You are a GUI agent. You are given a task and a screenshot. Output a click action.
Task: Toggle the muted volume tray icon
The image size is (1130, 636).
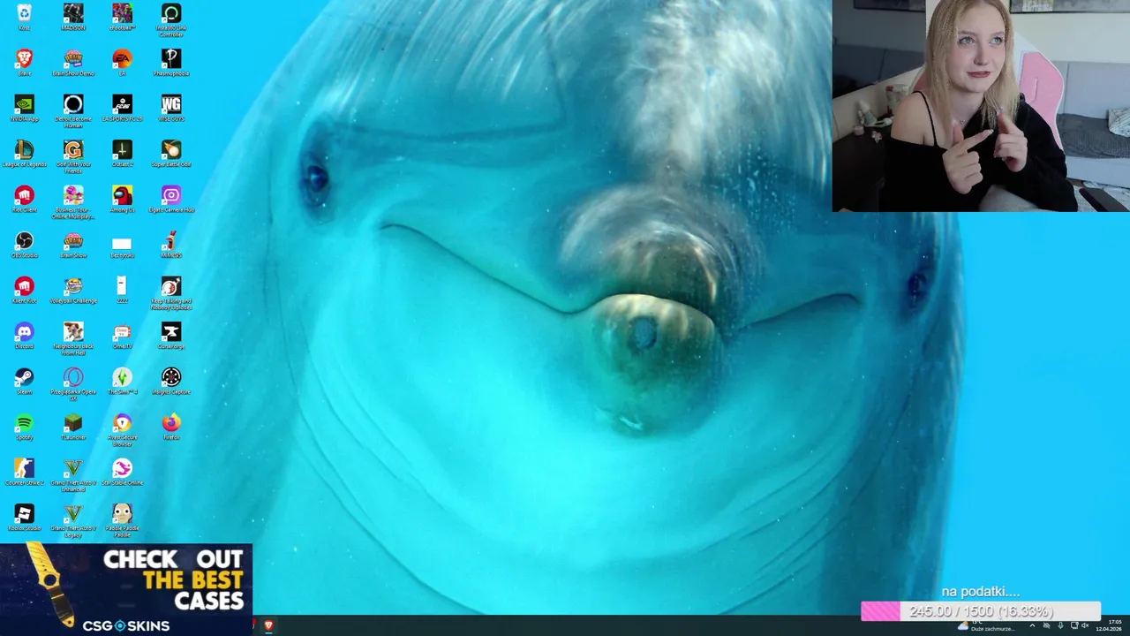point(1085,625)
